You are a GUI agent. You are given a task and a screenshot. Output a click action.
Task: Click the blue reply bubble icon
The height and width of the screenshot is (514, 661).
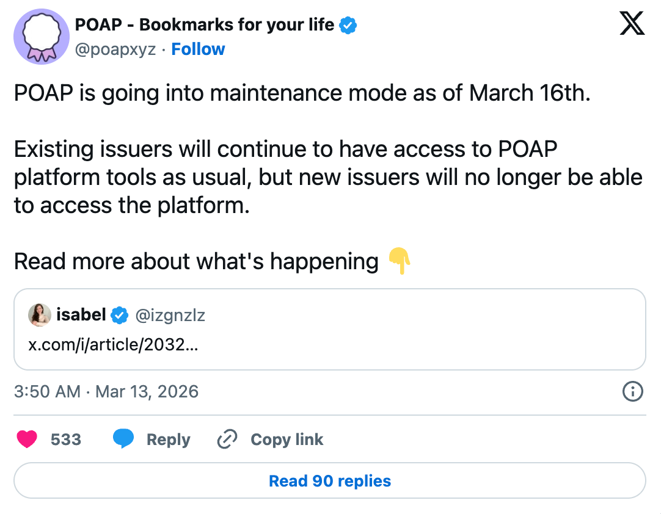point(123,440)
